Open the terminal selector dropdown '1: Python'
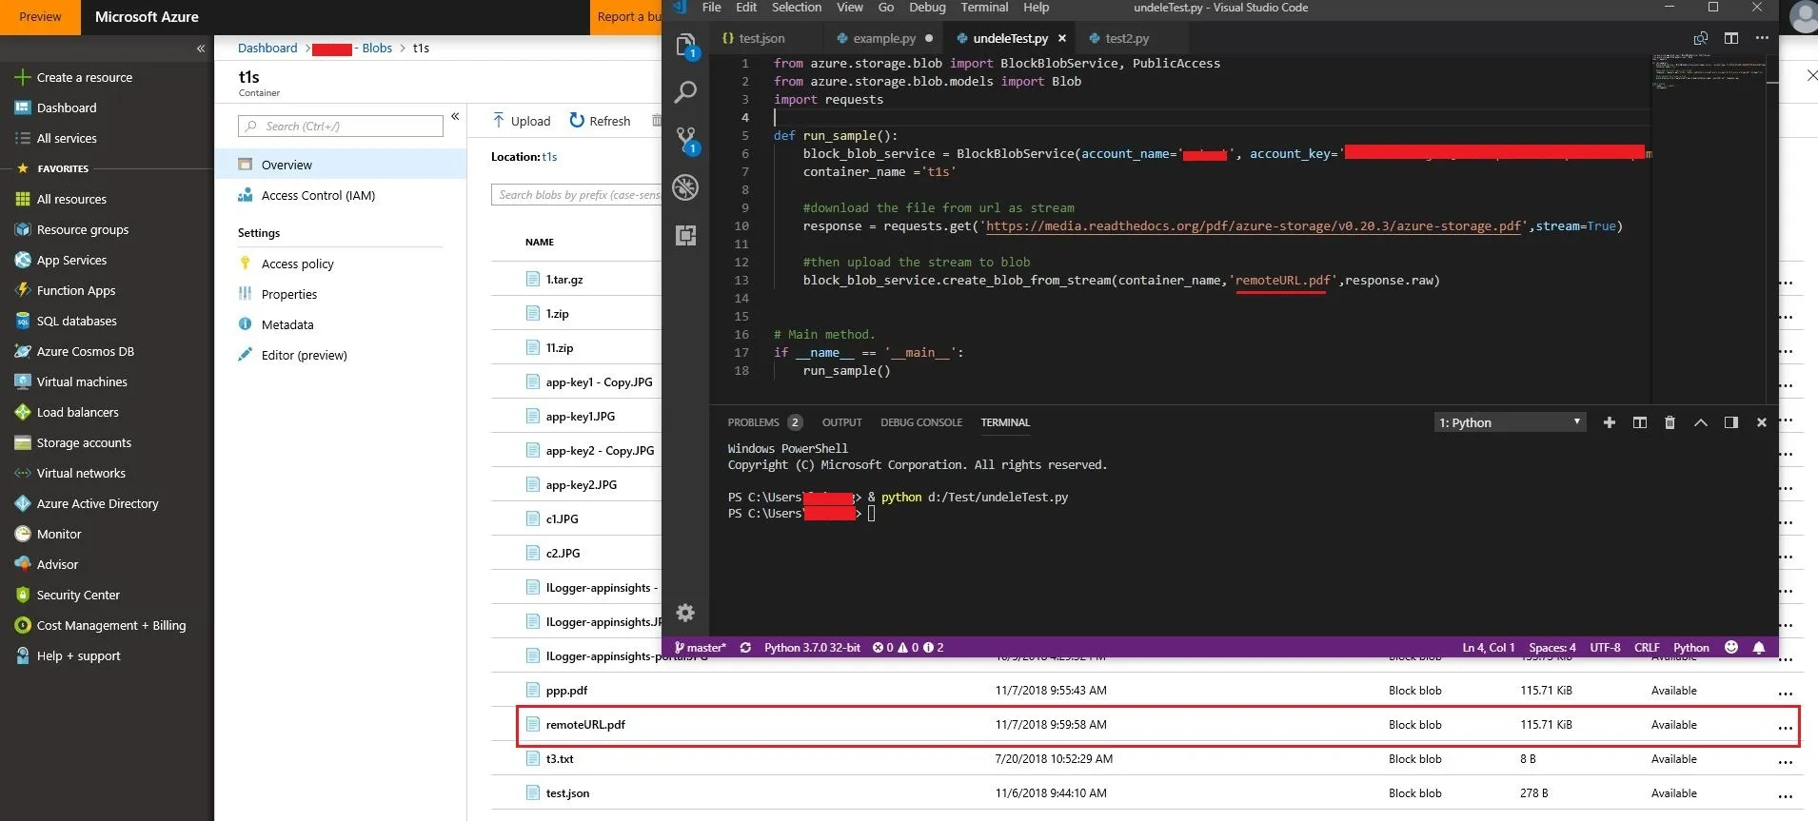1818x821 pixels. click(1510, 422)
